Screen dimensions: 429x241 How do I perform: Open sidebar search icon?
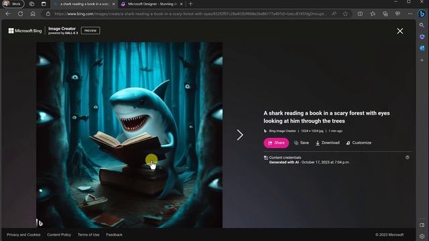[422, 25]
